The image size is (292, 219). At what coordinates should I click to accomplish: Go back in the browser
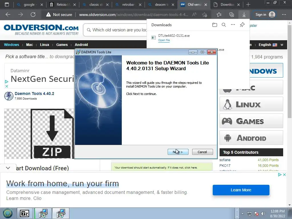point(8,15)
